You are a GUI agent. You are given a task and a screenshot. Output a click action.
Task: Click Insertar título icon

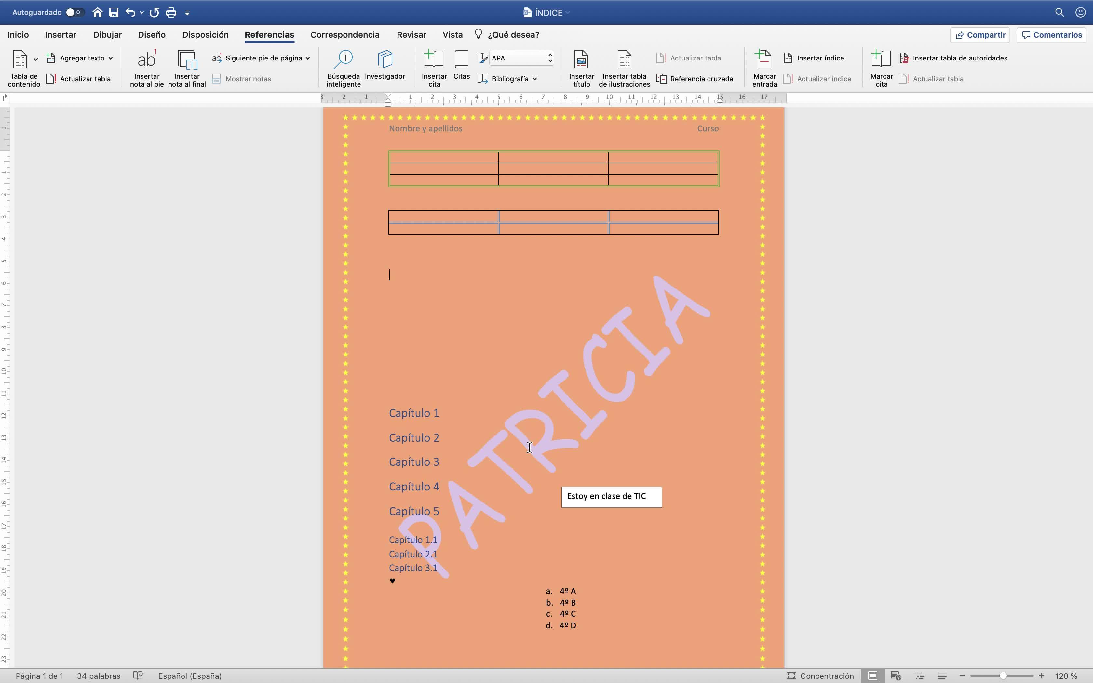pyautogui.click(x=581, y=60)
